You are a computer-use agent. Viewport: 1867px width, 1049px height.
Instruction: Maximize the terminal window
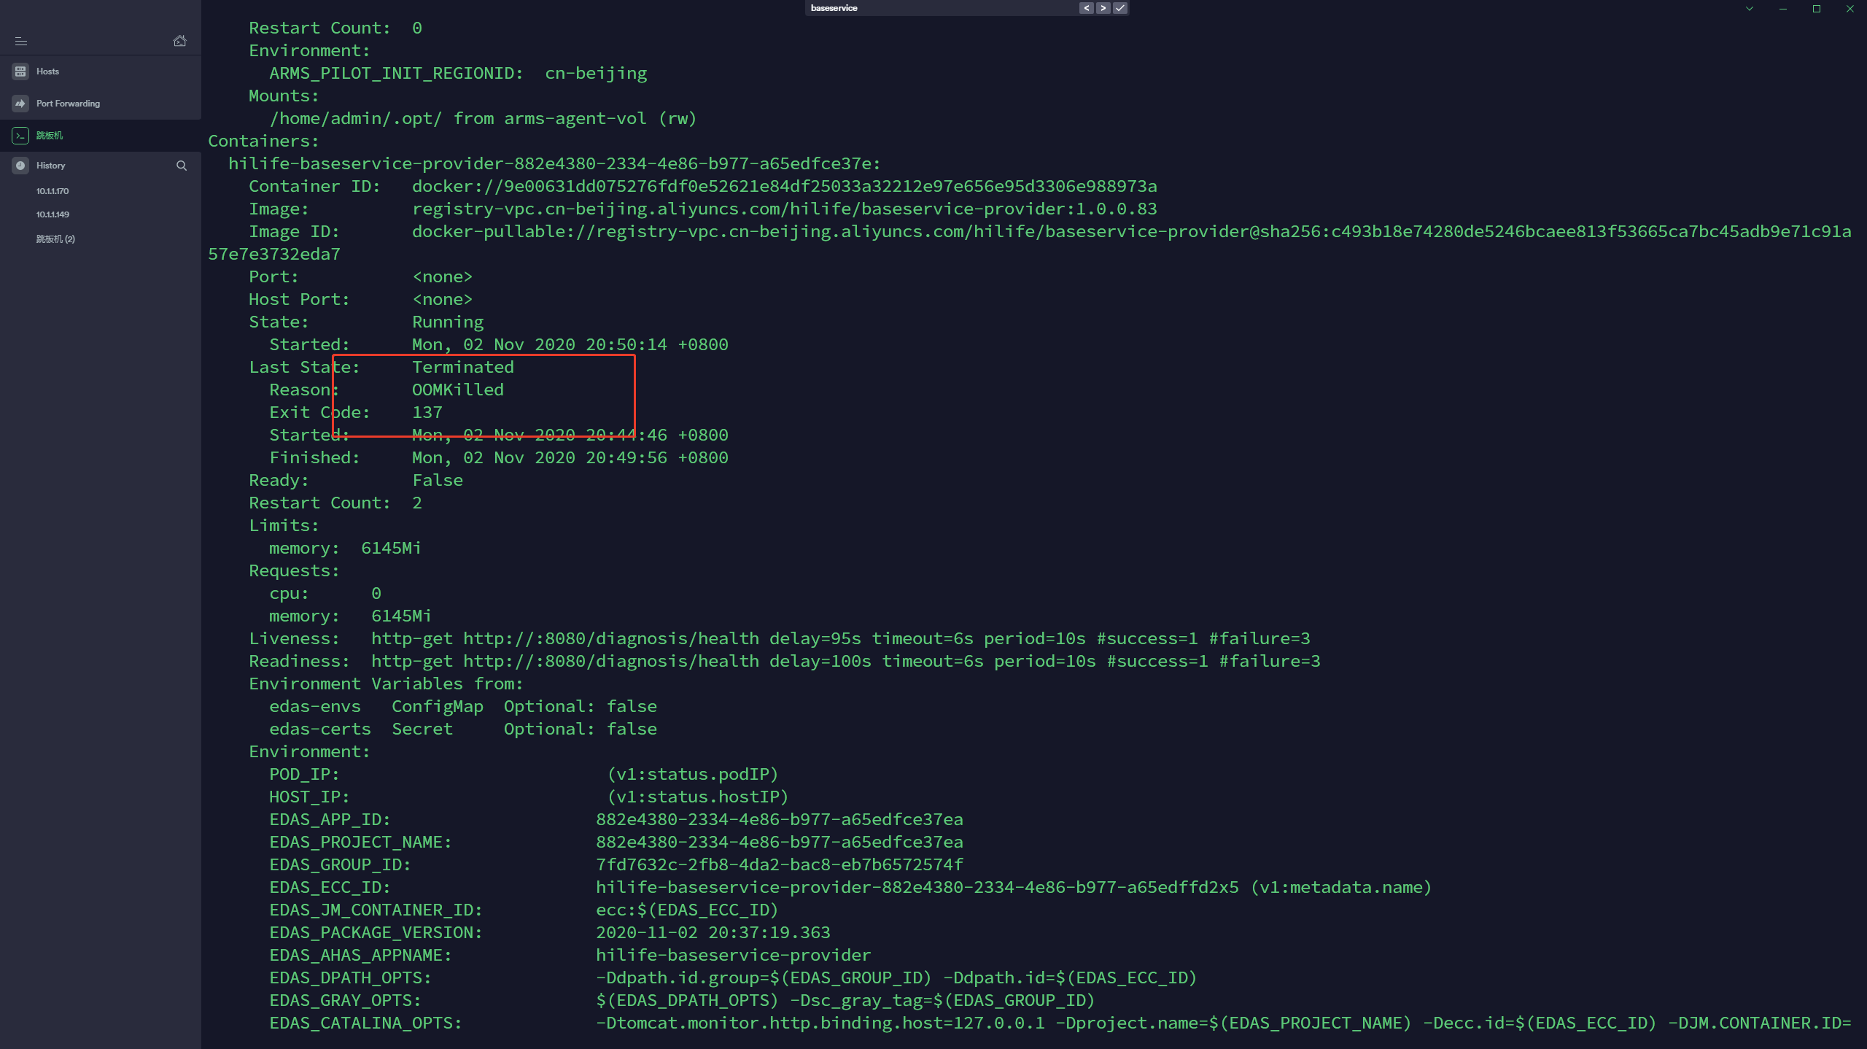coord(1817,9)
